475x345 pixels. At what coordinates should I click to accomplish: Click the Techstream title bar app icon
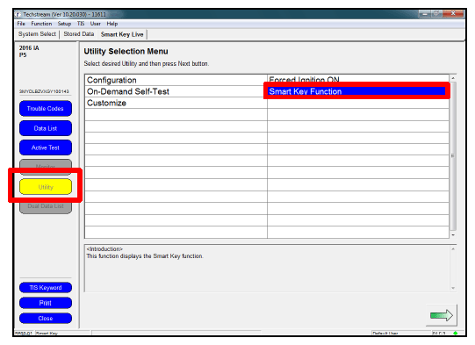tap(18, 14)
